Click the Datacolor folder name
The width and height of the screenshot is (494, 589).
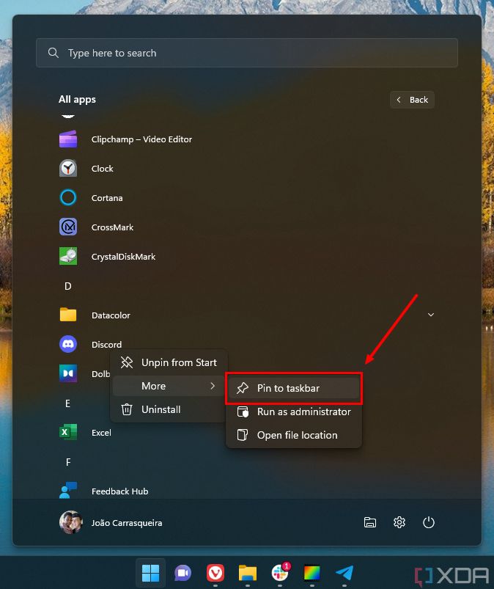click(111, 315)
